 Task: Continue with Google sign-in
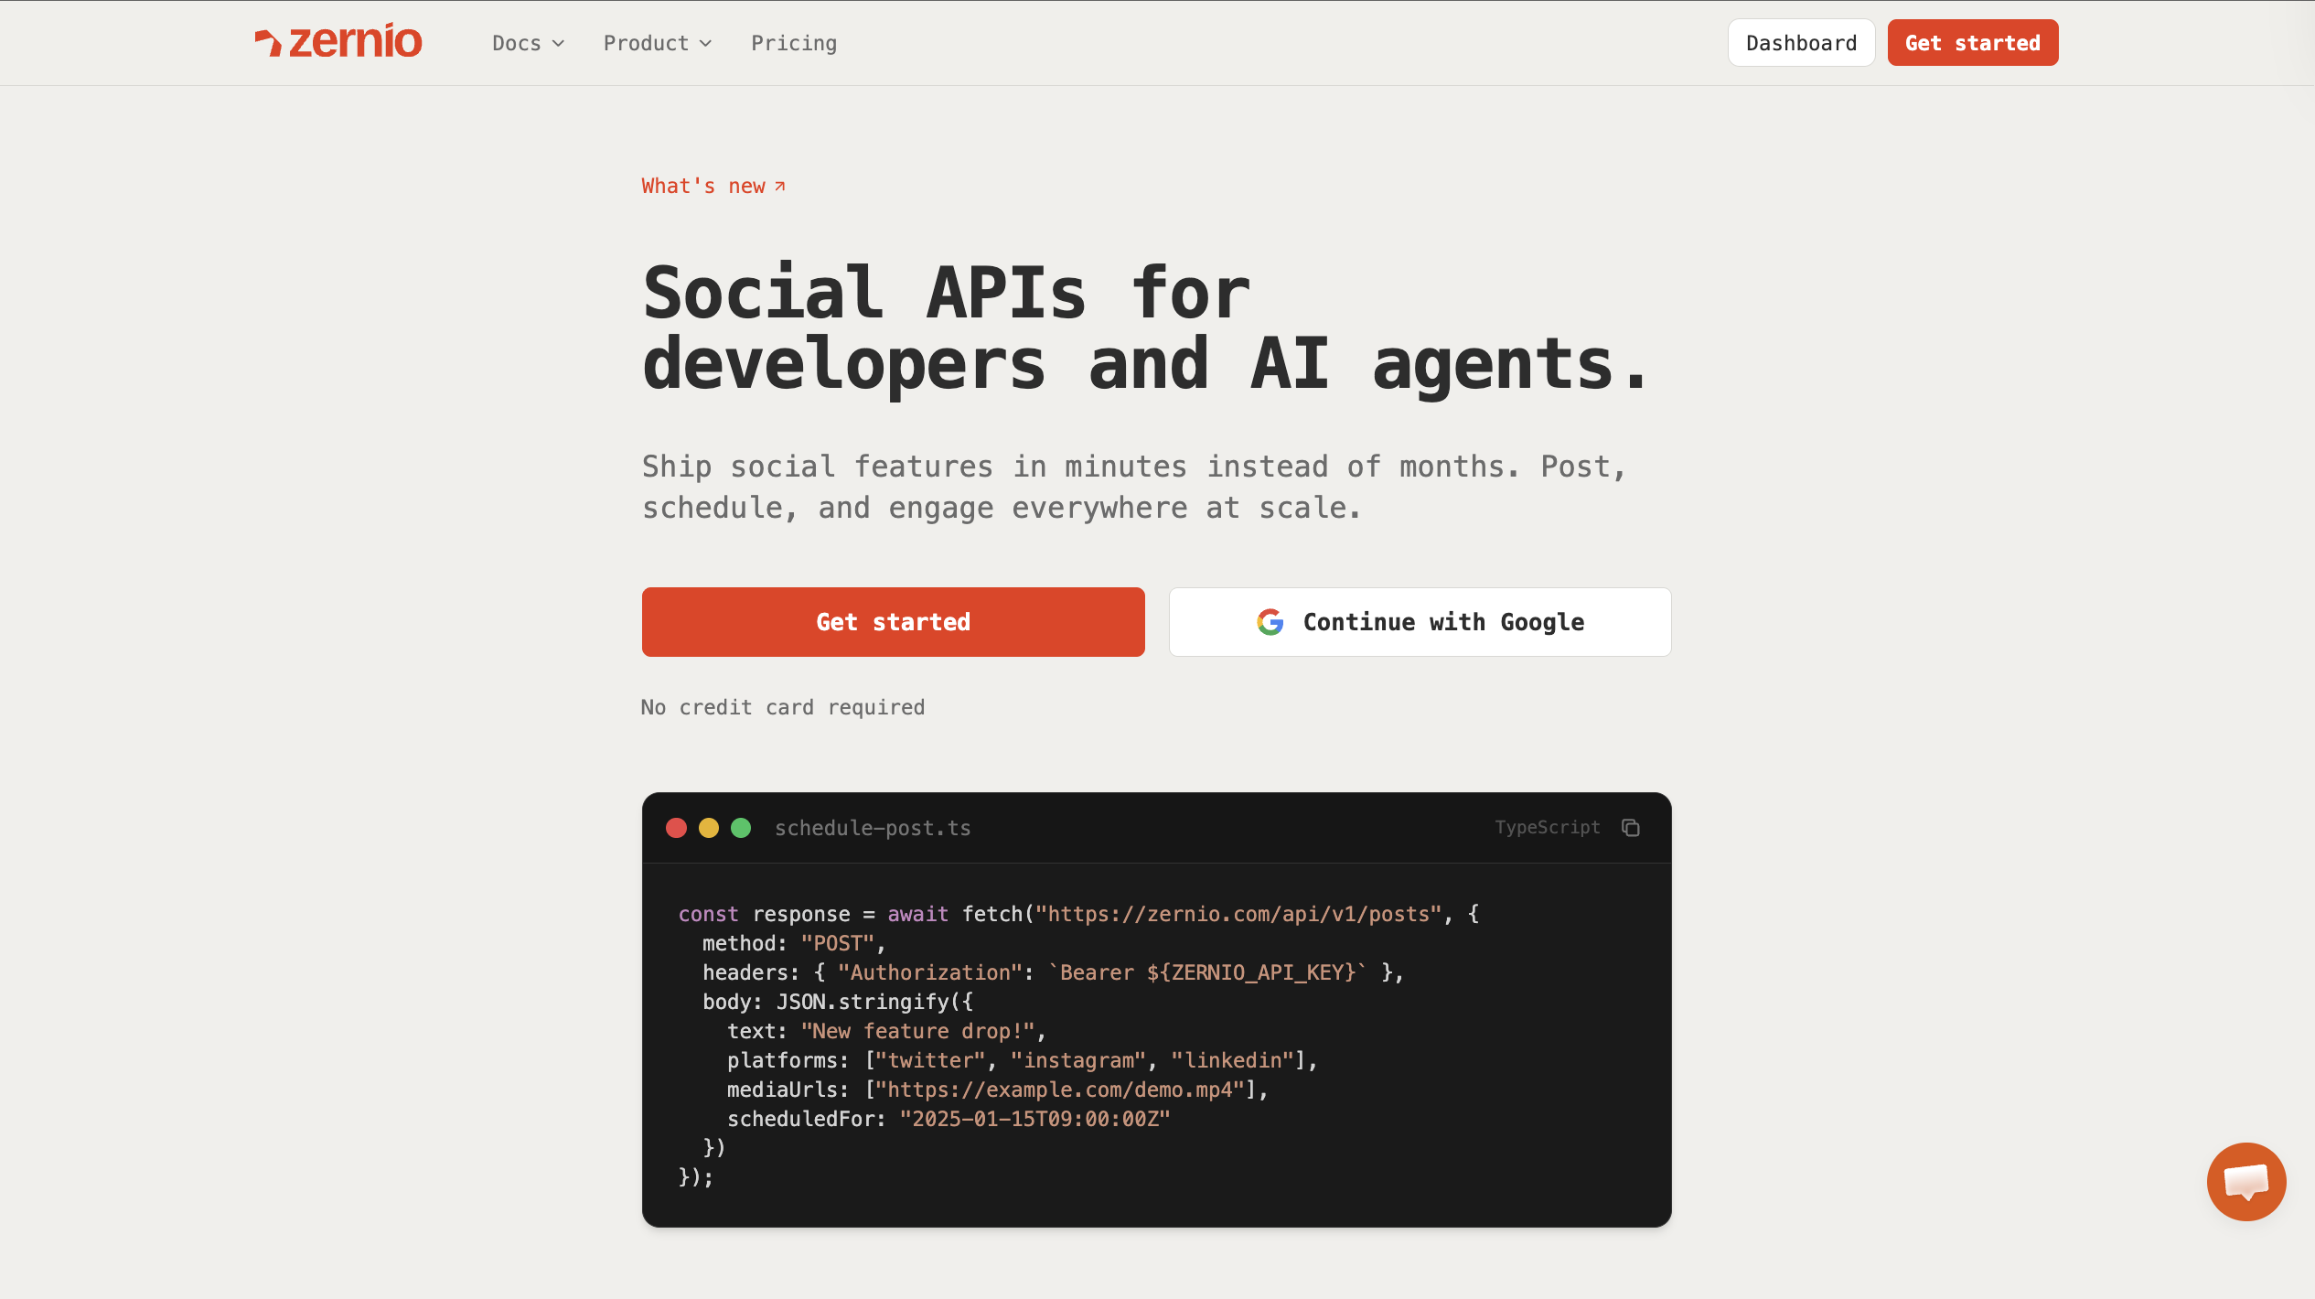(1420, 622)
